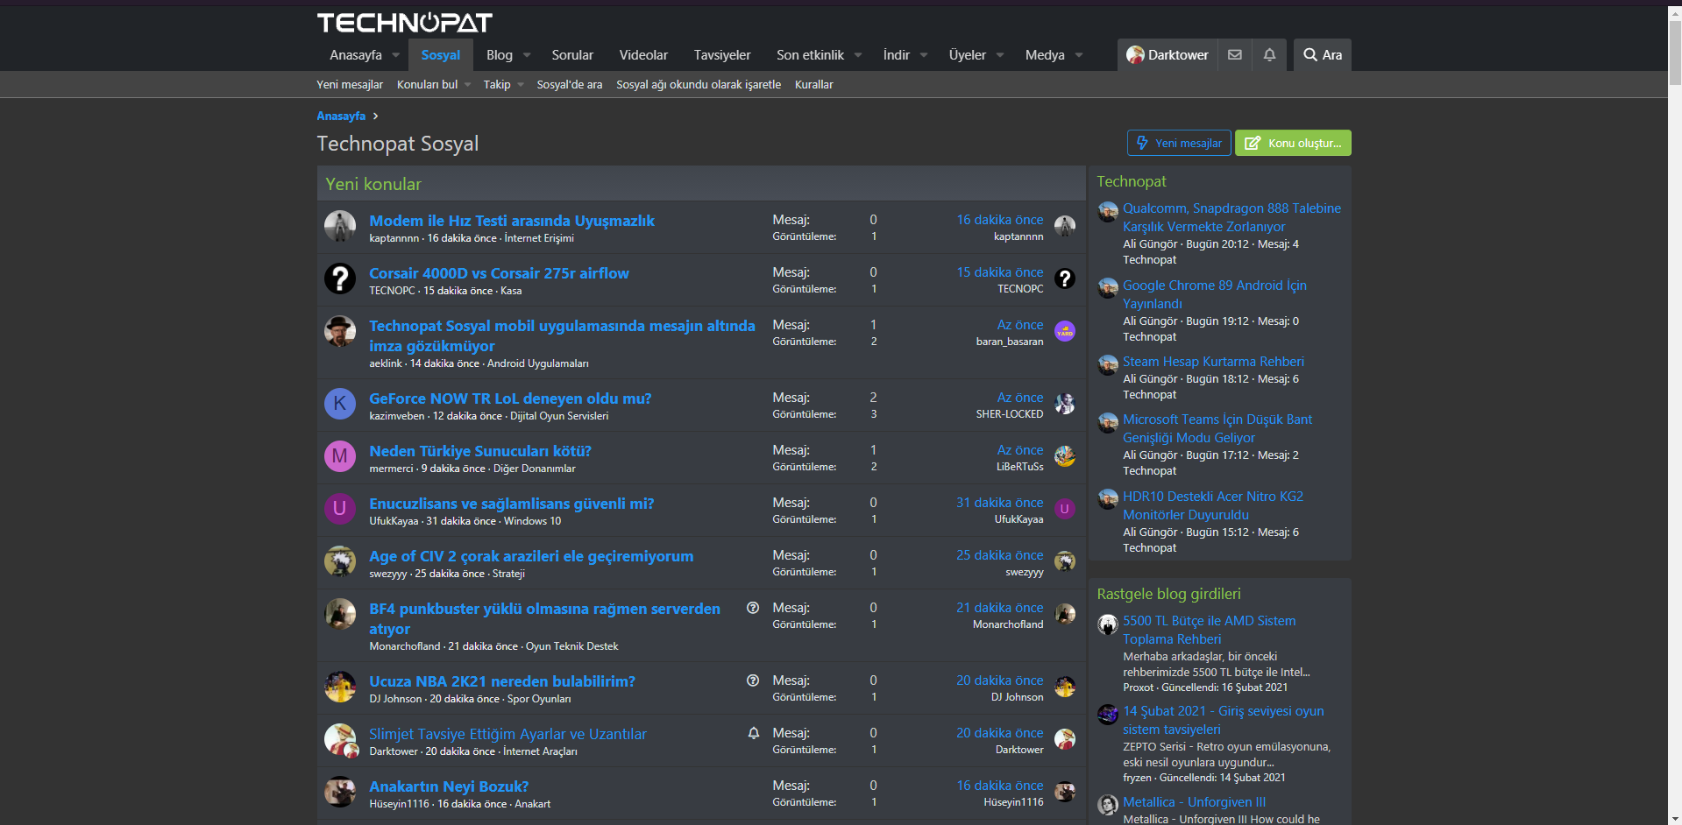Open the Takip dropdown
Screen dimensions: 1682x825
pos(502,84)
